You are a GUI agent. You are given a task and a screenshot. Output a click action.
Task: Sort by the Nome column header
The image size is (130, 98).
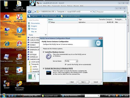(63, 20)
